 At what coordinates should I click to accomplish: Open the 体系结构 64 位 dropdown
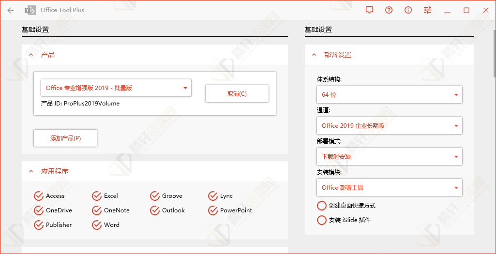[x=390, y=94]
